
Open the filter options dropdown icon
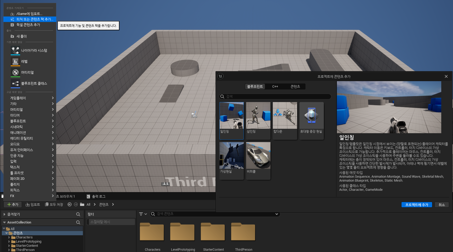[143, 214]
